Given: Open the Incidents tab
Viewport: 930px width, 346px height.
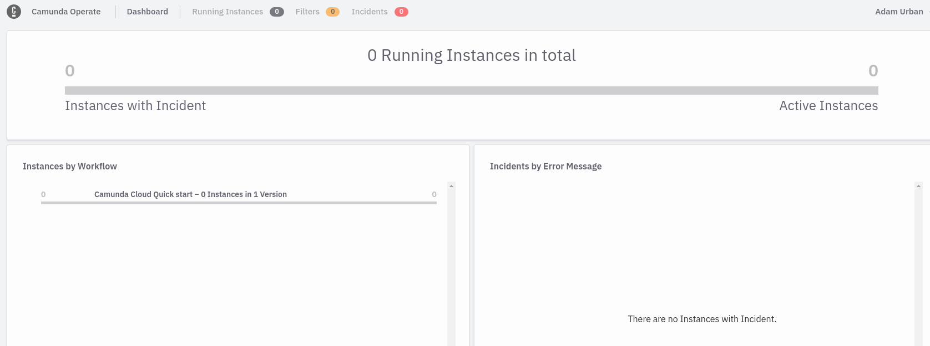Looking at the screenshot, I should coord(370,12).
